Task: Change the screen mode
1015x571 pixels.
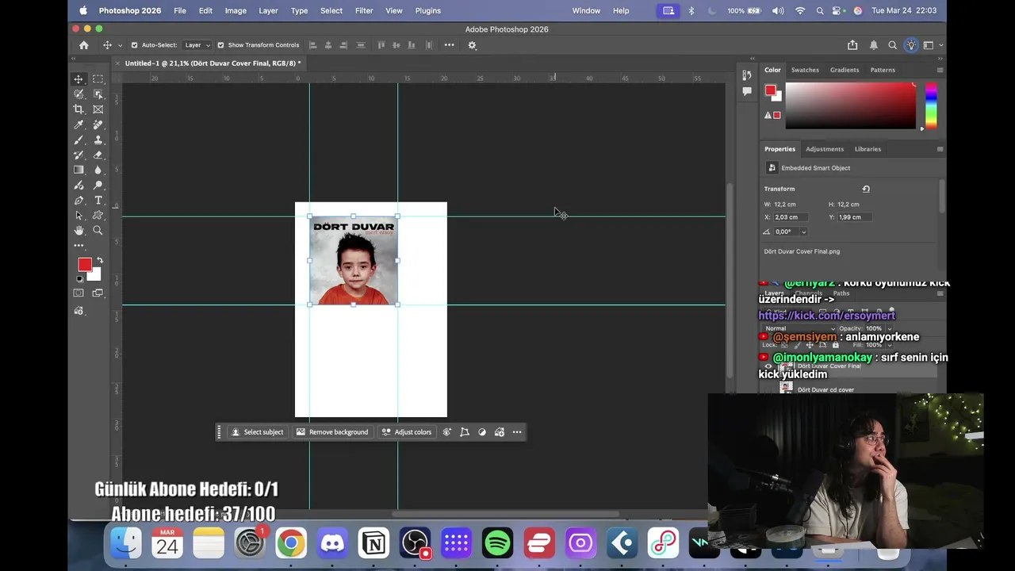Action: [98, 293]
